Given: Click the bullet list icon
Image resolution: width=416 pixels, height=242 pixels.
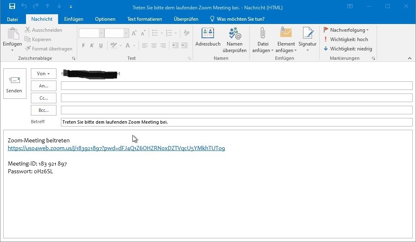Looking at the screenshot, I should [x=155, y=33].
